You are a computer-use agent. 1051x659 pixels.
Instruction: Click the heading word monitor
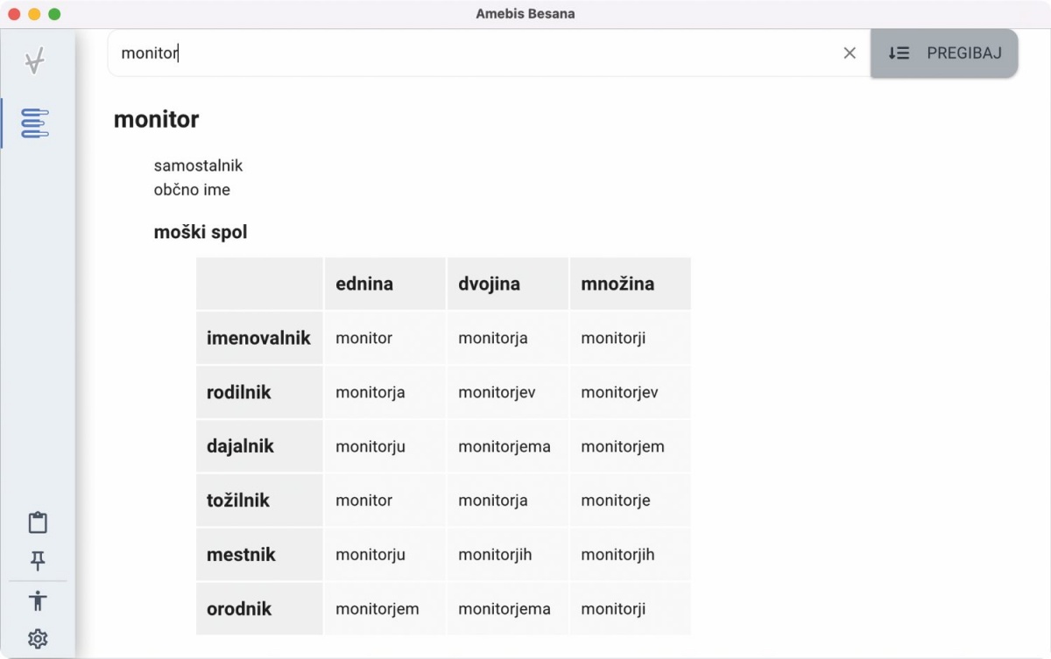(157, 119)
